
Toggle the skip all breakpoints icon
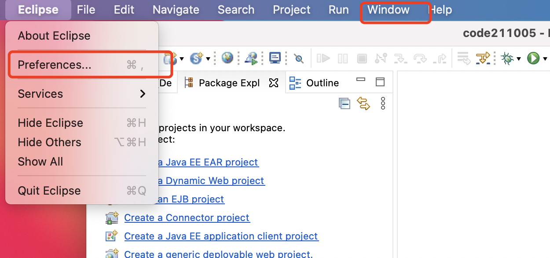299,58
